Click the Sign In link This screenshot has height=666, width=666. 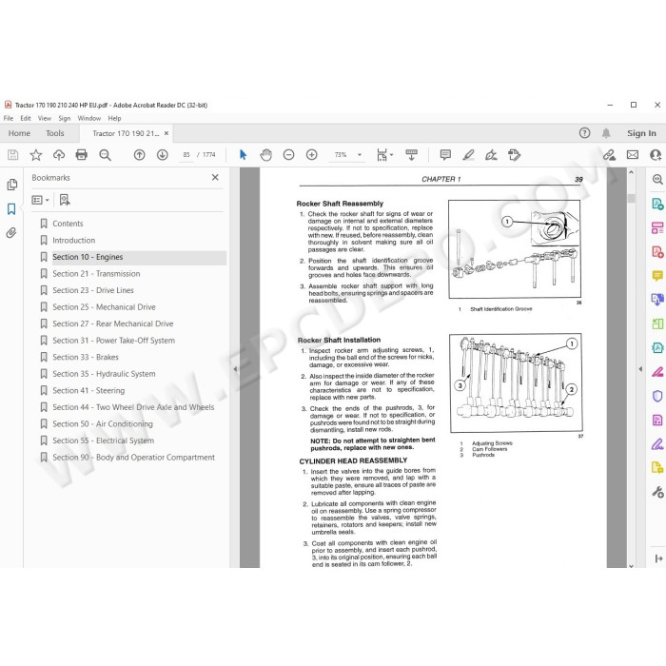(641, 133)
